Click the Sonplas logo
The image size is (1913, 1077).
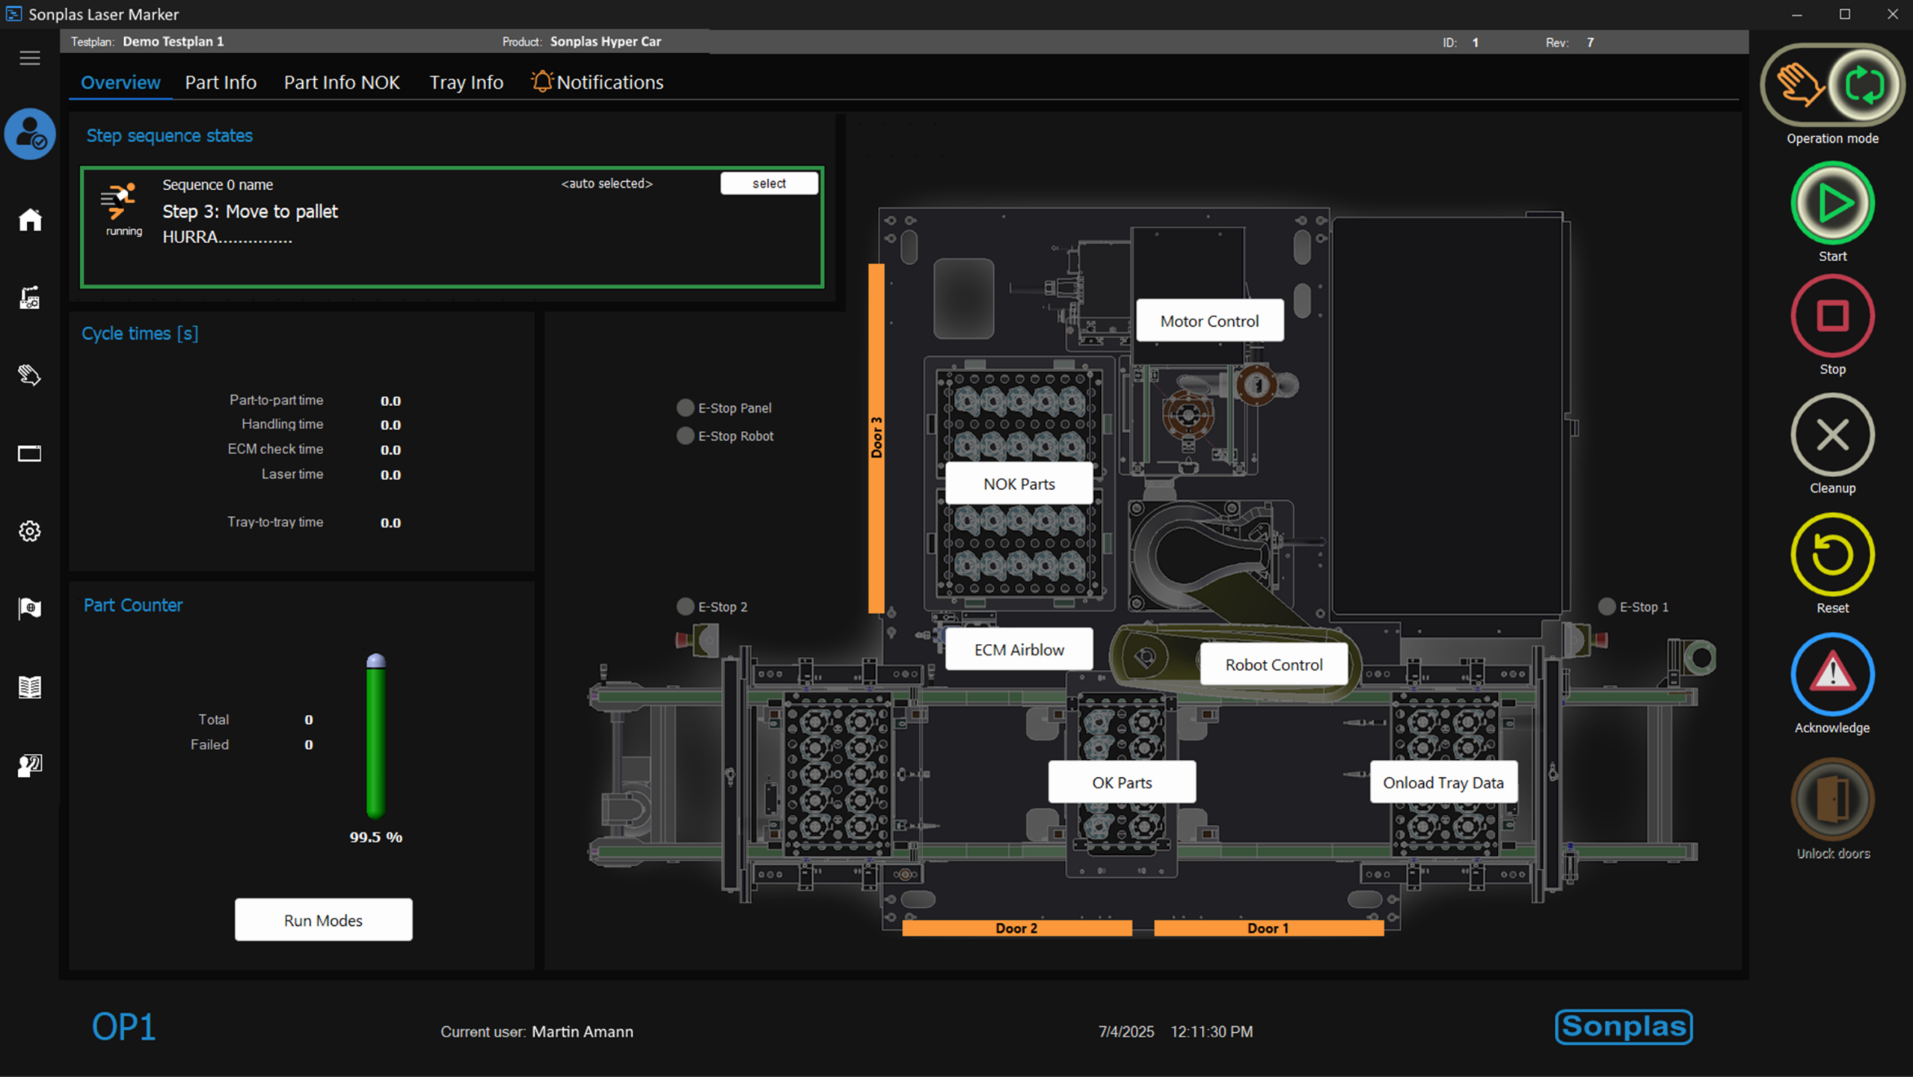coord(1624,1026)
